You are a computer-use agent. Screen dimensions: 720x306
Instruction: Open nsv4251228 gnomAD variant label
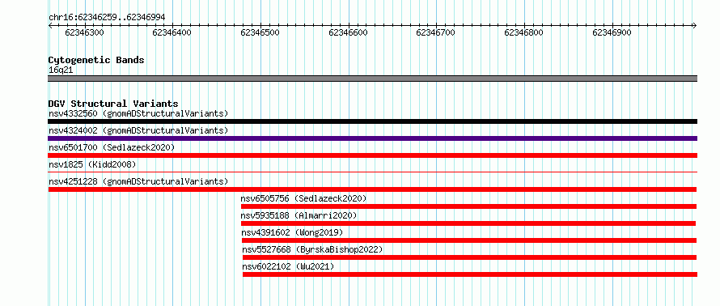point(138,181)
